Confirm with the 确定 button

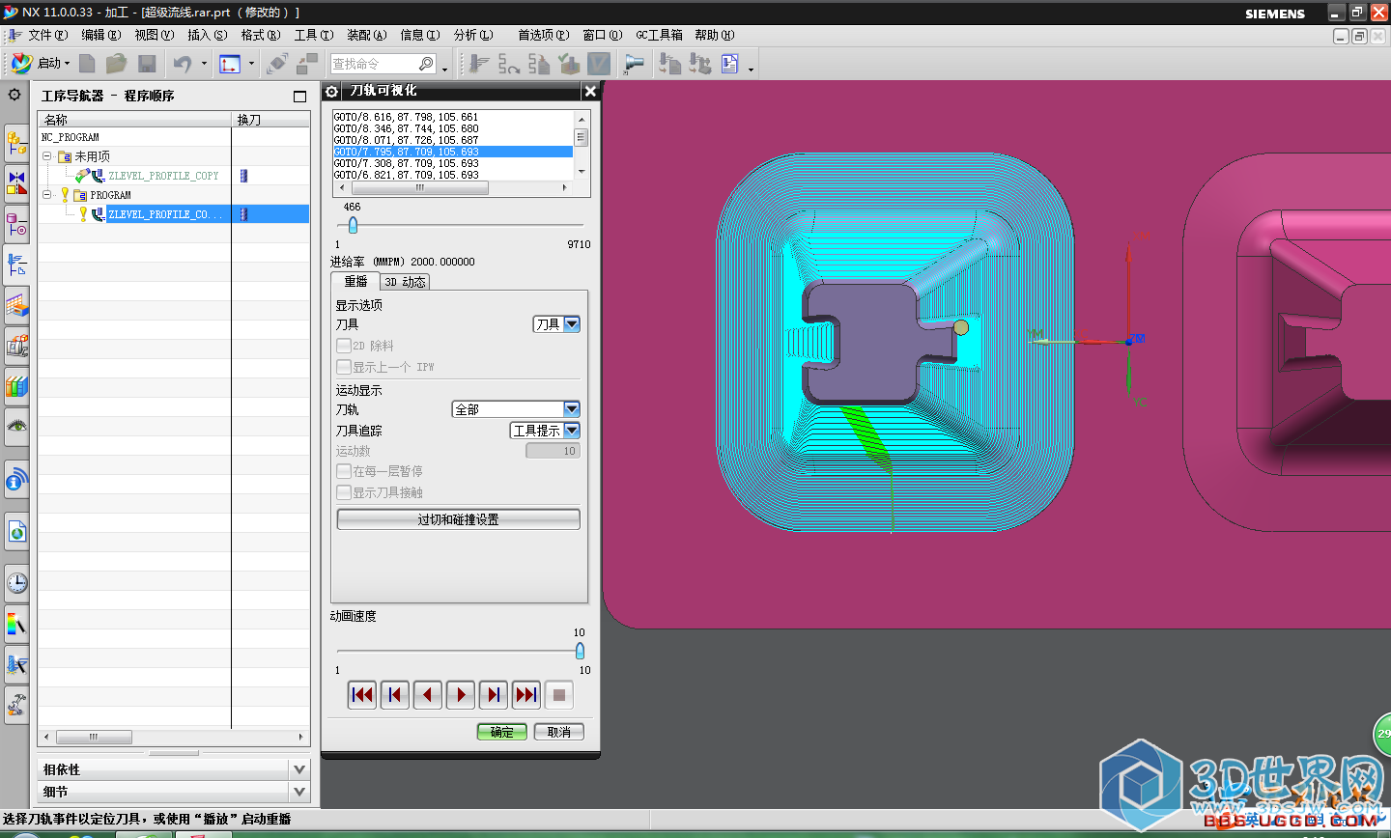502,732
